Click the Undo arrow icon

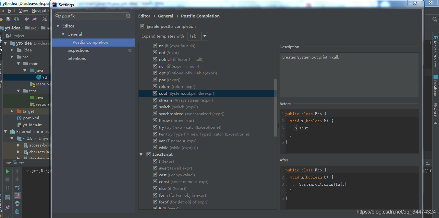coord(27,19)
